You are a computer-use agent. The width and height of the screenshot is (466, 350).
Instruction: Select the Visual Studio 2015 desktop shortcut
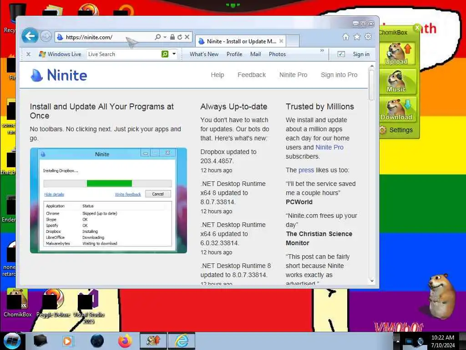pos(89,307)
